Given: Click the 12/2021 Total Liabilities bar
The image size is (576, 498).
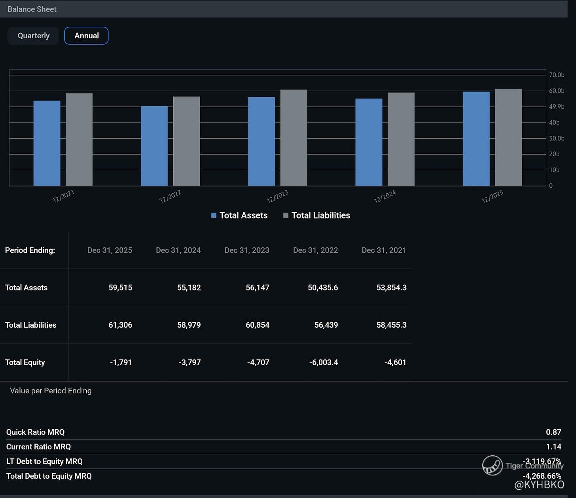Looking at the screenshot, I should 79,140.
